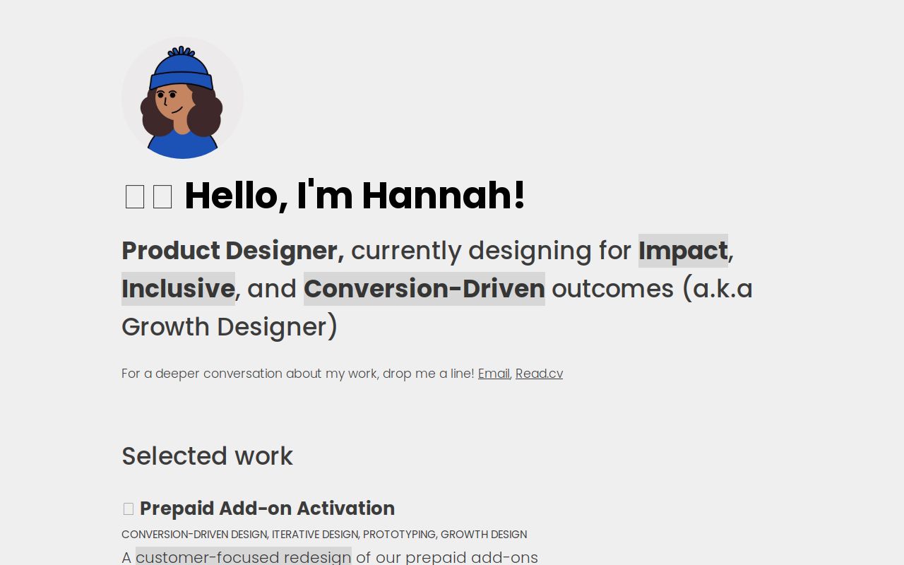Click the 'Growth Designer)' text
Screen dimensions: 904x565
tap(230, 327)
